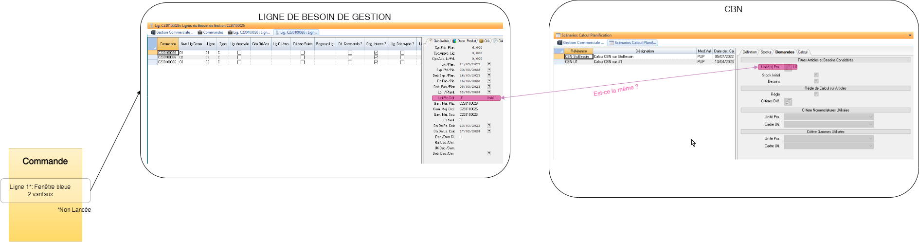Click the help icon beside Fin Fab./Pla.

489,81
